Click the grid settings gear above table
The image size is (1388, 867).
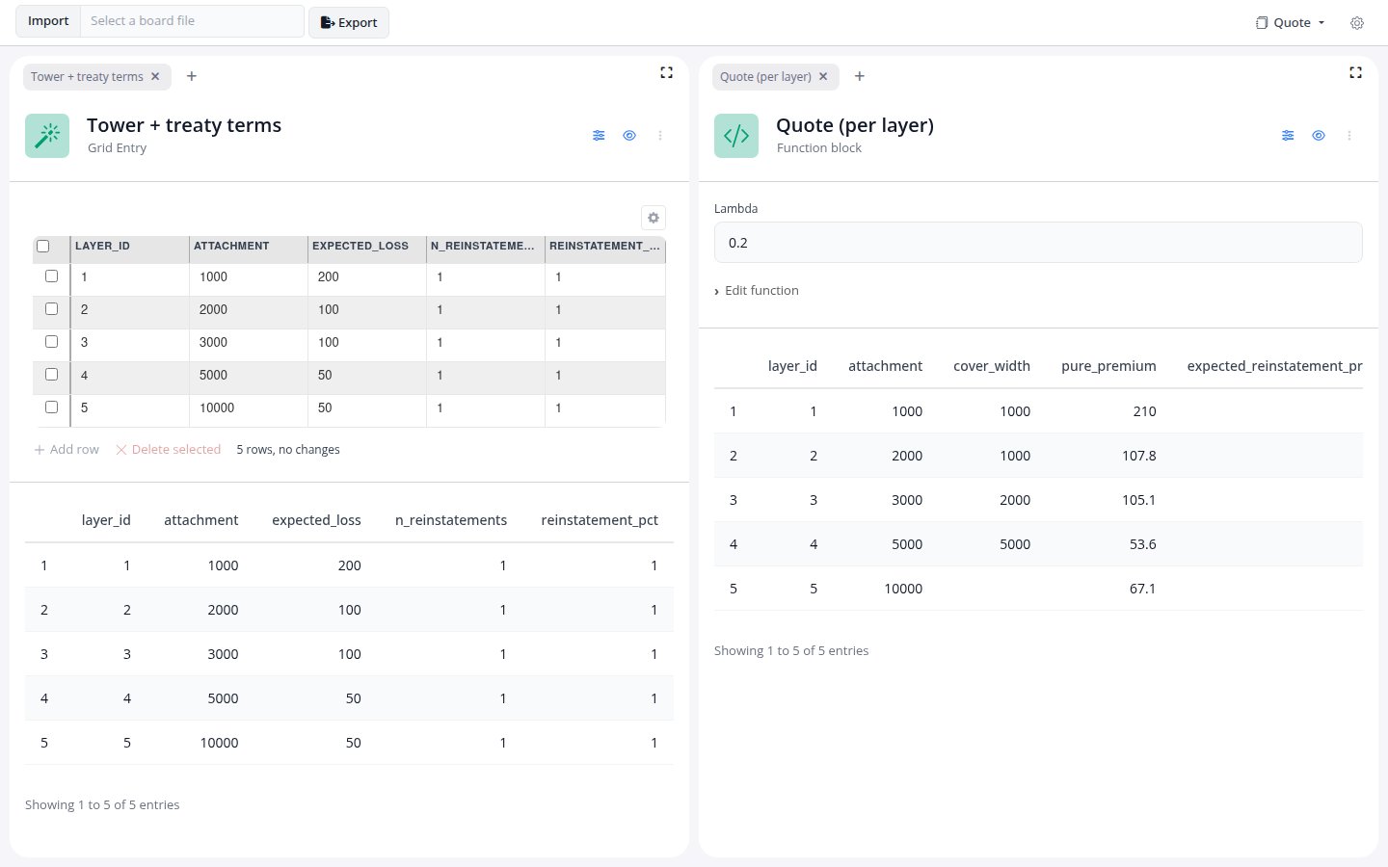654,218
